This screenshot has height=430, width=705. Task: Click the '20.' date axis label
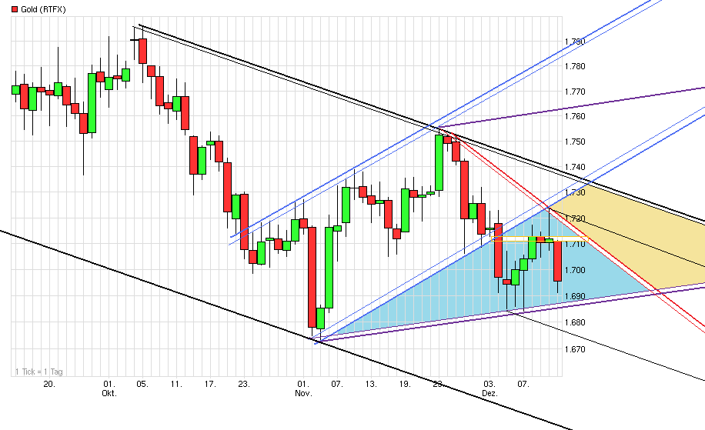point(49,384)
